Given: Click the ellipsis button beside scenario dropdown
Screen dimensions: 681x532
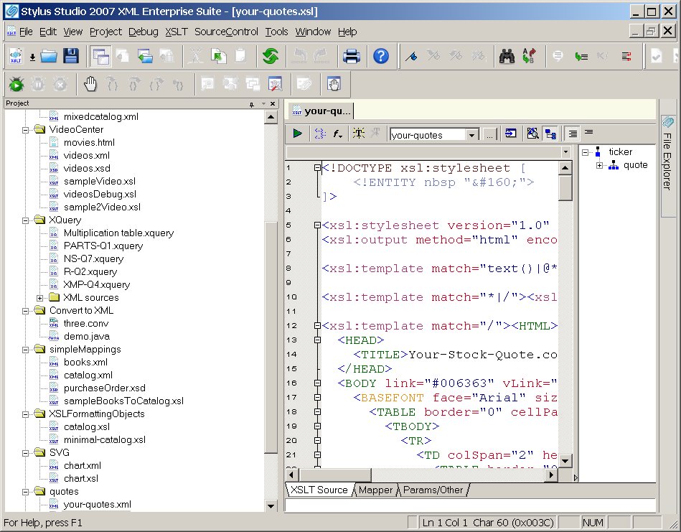Looking at the screenshot, I should (489, 134).
